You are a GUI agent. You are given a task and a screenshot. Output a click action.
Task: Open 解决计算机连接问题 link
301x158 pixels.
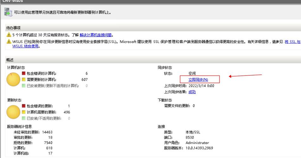[x=96, y=35]
